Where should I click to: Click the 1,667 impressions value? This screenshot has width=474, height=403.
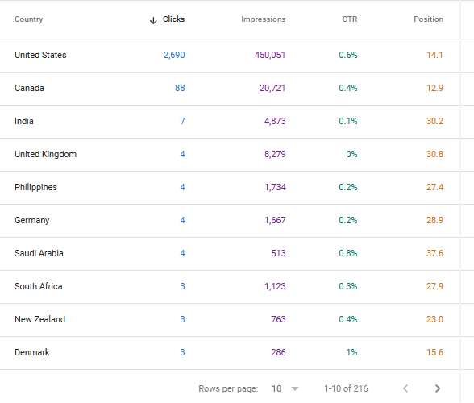click(275, 220)
